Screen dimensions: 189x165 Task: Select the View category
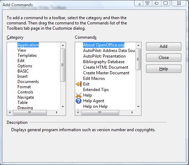22,50
